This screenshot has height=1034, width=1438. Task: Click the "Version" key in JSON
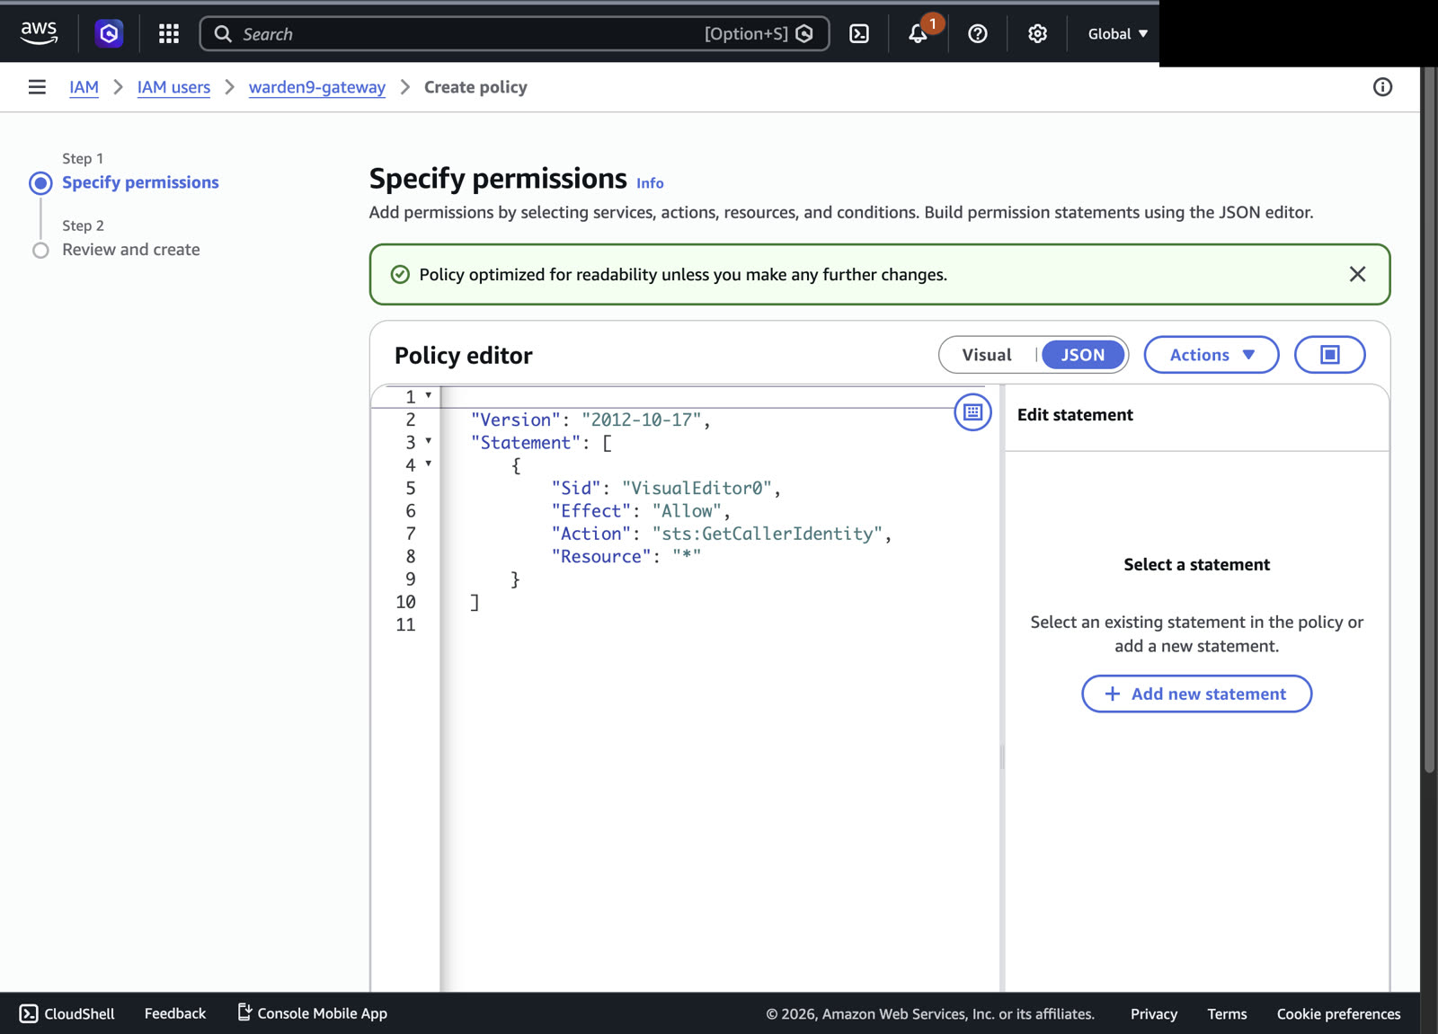coord(516,420)
